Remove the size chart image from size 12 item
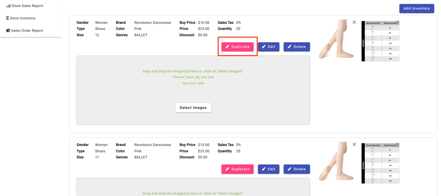Screen dimensions: 441x196 pyautogui.click(x=397, y=22)
